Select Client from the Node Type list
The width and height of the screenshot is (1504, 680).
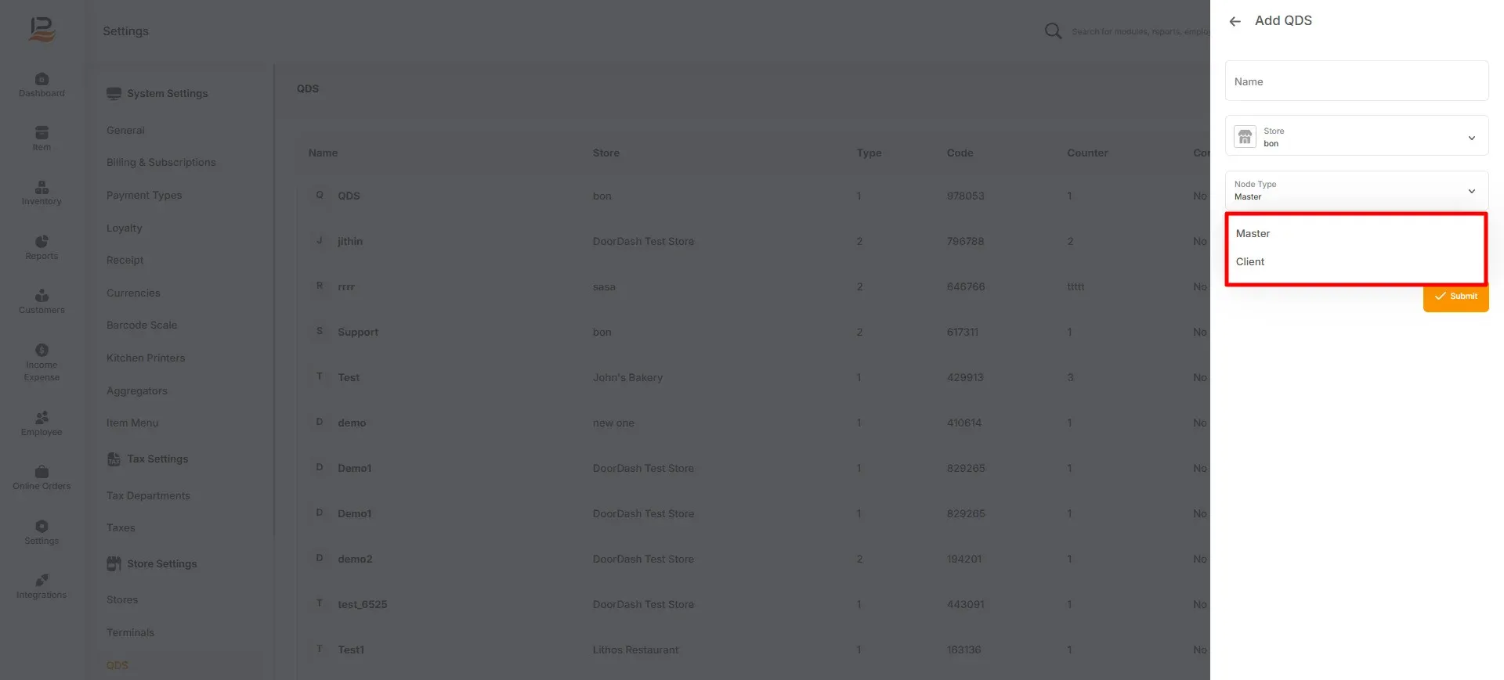(x=1250, y=262)
